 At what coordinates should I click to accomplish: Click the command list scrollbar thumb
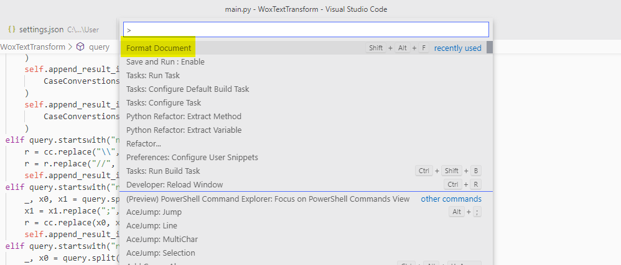tap(490, 48)
